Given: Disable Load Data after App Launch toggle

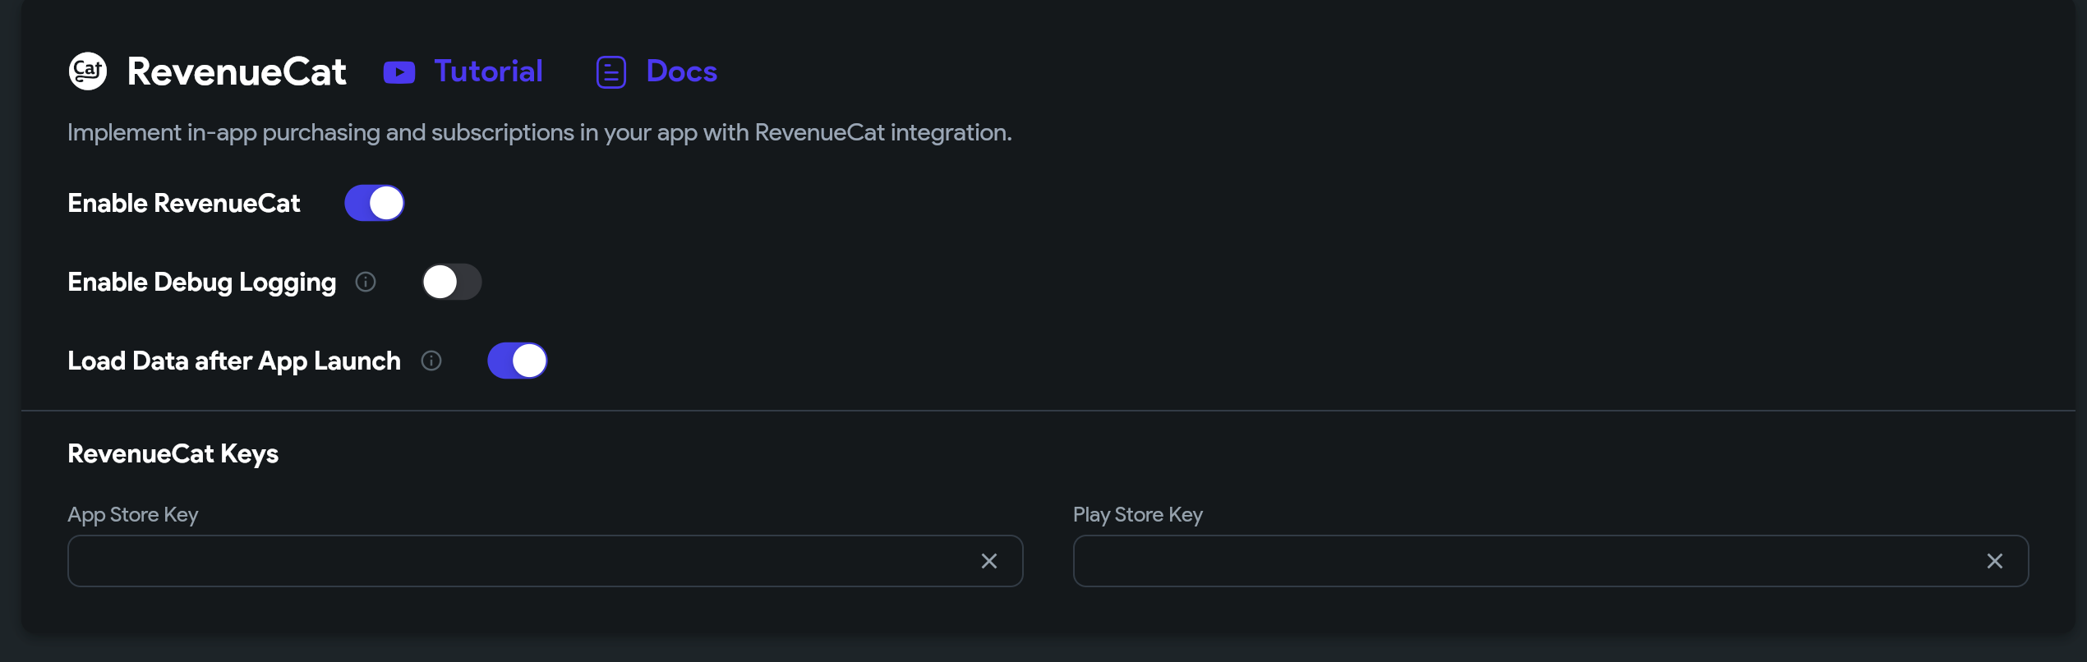Looking at the screenshot, I should [518, 361].
